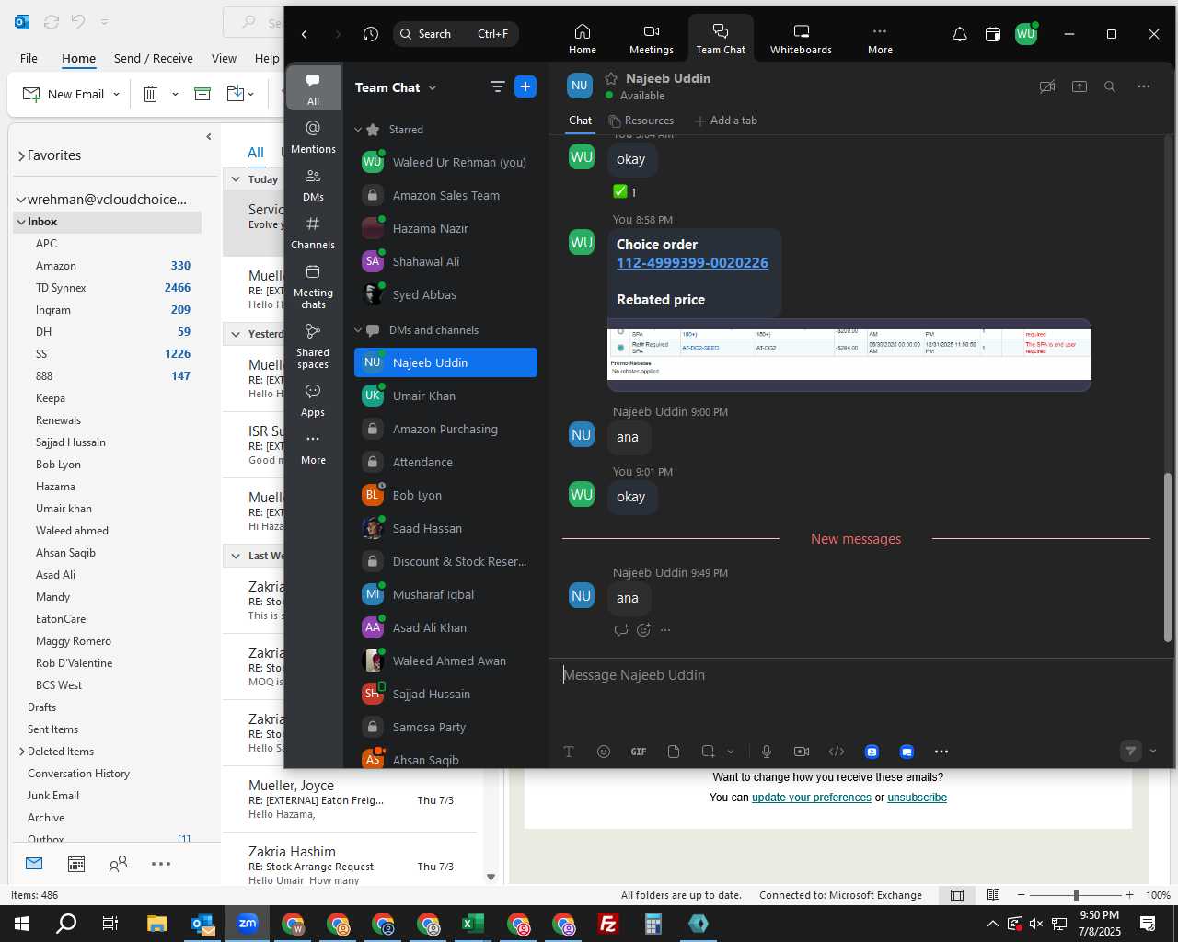Add emoji reaction to last ana message
1178x942 pixels.
click(x=643, y=630)
